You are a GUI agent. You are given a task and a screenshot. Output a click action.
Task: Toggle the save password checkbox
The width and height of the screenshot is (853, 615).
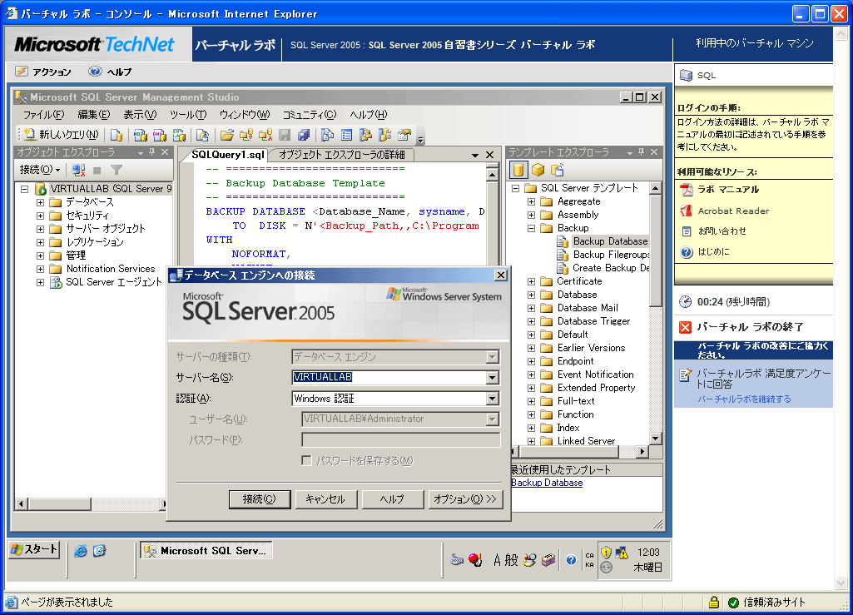(x=306, y=461)
